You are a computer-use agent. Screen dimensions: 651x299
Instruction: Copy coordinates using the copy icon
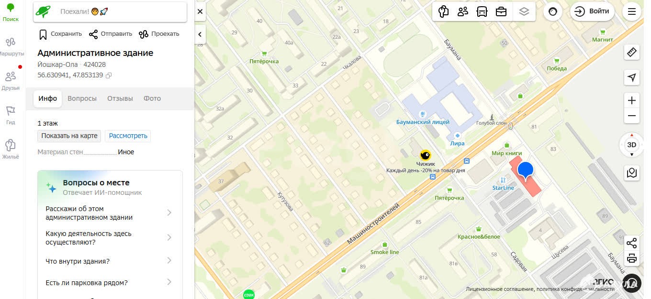(x=109, y=75)
